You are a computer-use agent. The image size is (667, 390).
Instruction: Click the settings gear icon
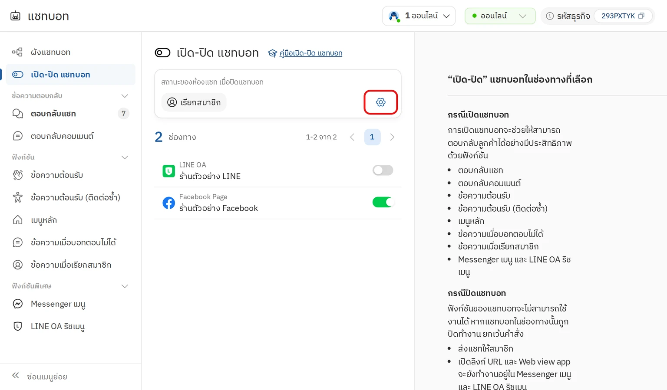coord(381,102)
